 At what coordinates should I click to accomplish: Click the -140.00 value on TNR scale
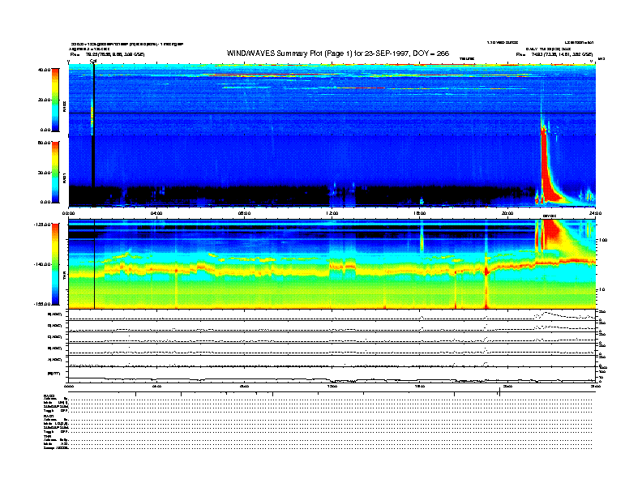pos(42,264)
